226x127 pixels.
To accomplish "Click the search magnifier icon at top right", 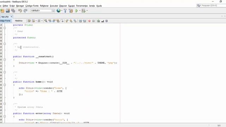I will coord(198,6).
